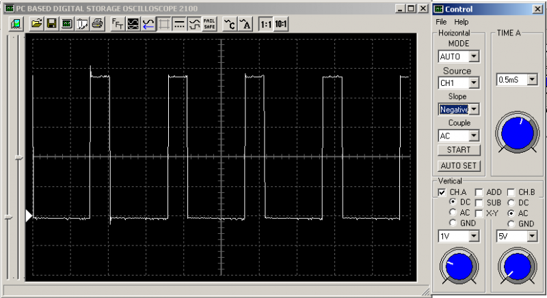Toggle the grid display toolbar icon
Image resolution: width=547 pixels, height=298 pixels.
point(163,24)
